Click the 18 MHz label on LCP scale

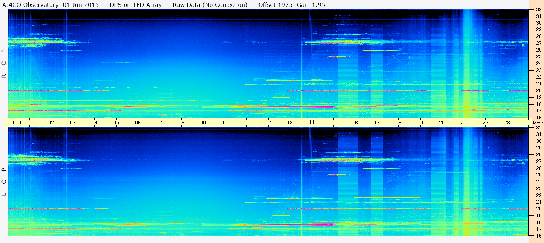click(x=539, y=222)
